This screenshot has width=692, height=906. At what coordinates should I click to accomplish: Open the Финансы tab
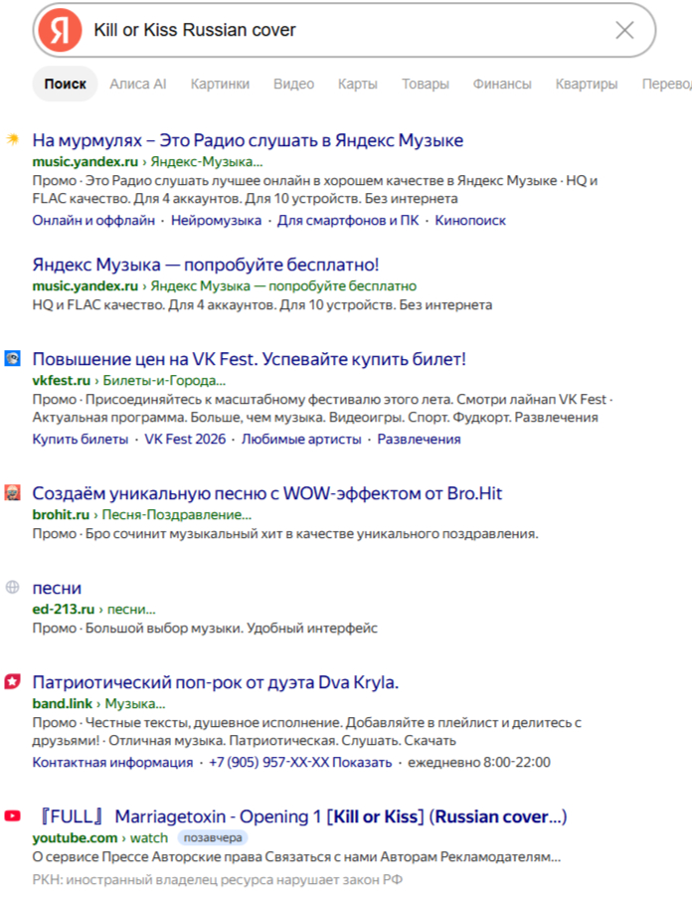pos(502,84)
